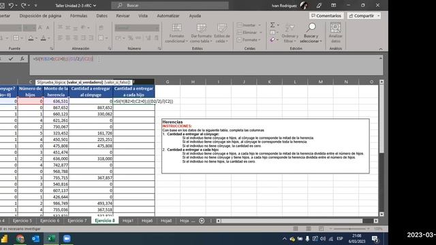Open the Revisar ribbon tab

123,16
